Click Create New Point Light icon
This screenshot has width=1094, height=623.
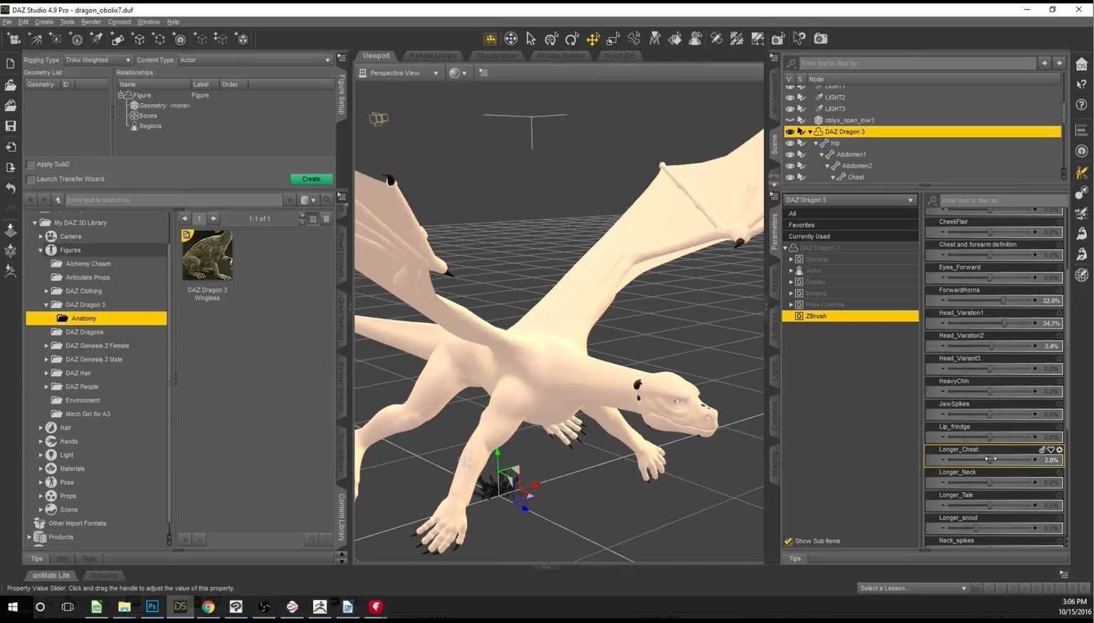pyautogui.click(x=56, y=38)
